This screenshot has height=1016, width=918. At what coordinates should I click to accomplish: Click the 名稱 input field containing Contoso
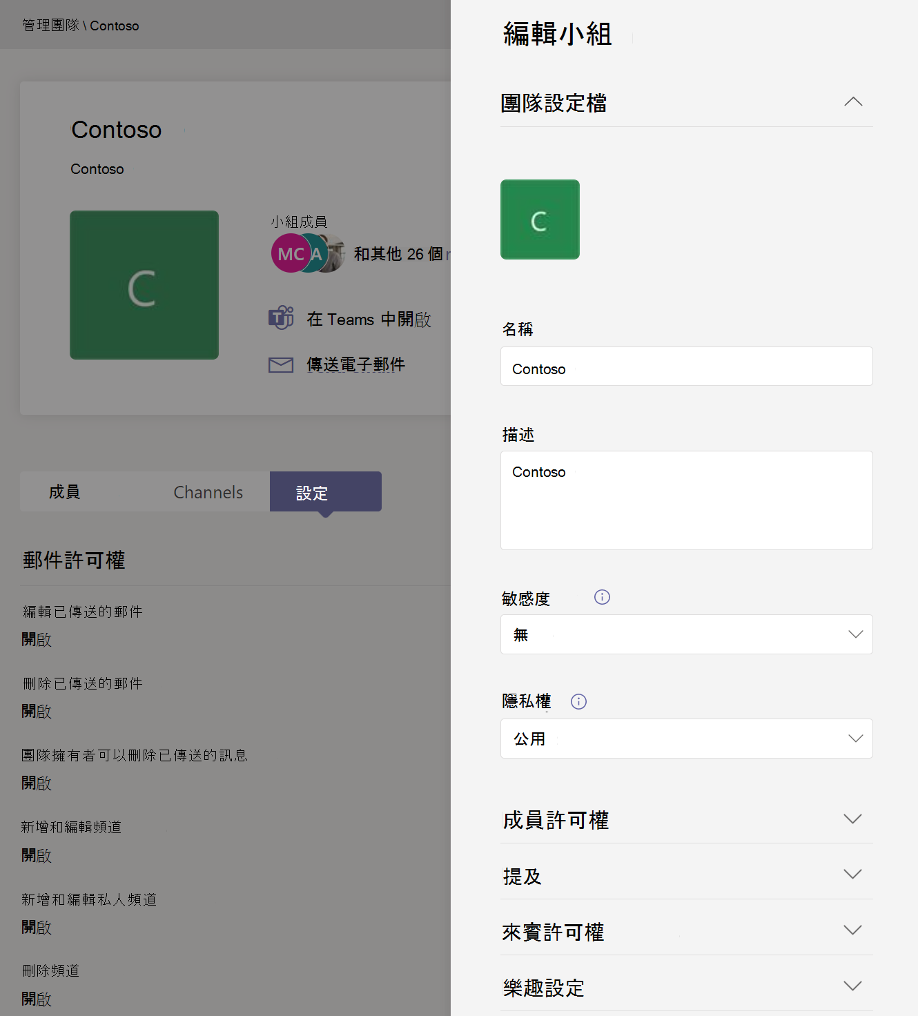click(x=687, y=367)
